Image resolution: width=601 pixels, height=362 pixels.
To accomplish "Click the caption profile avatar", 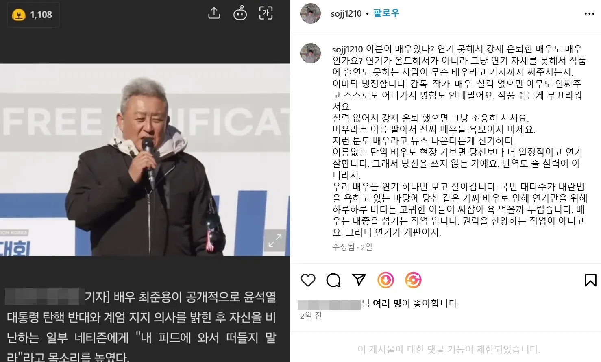I will (311, 53).
